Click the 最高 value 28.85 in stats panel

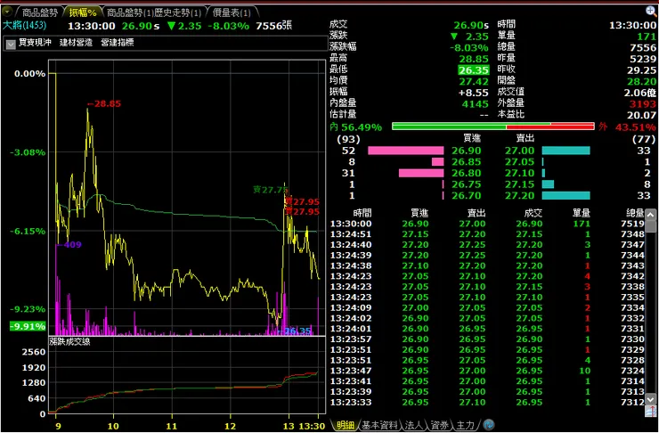coord(474,59)
